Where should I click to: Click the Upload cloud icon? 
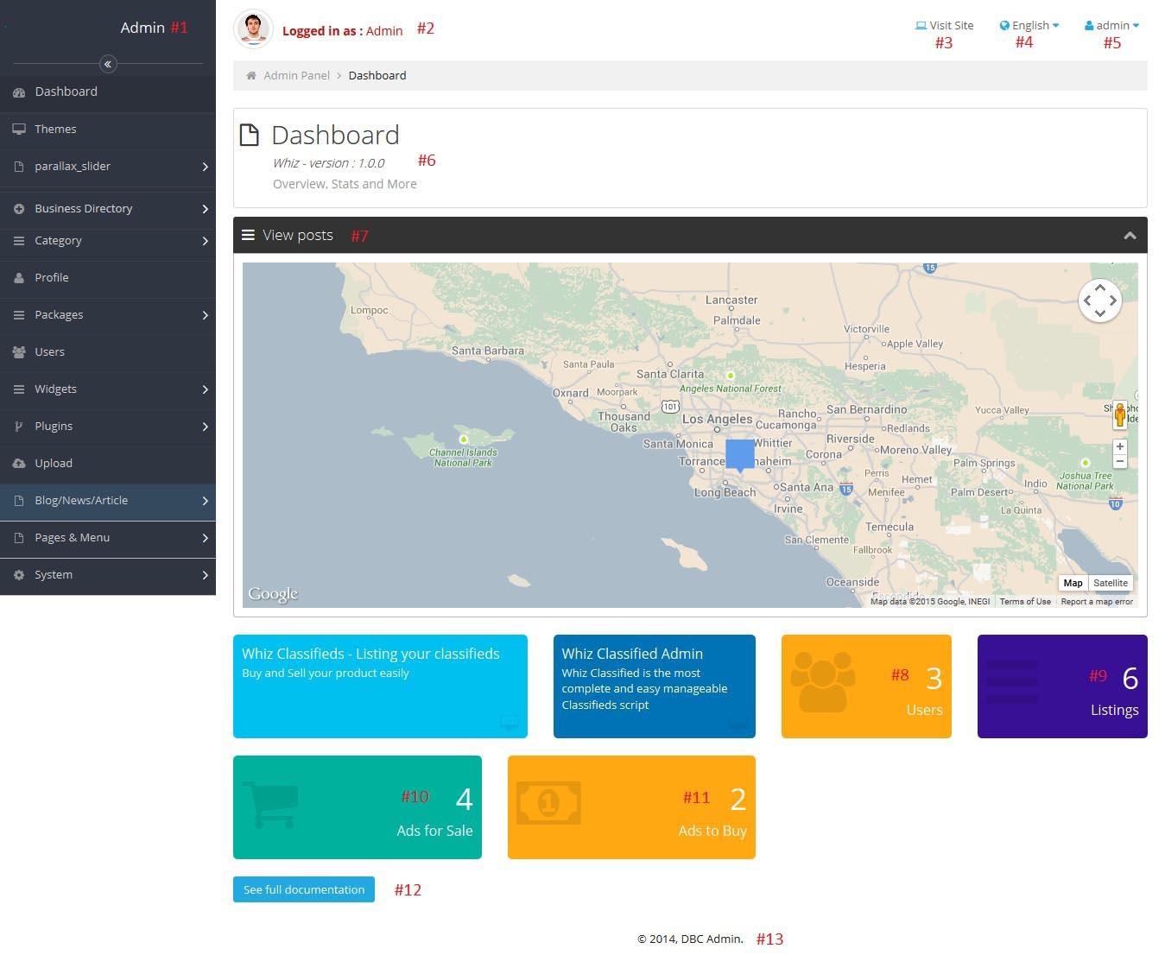click(x=19, y=464)
